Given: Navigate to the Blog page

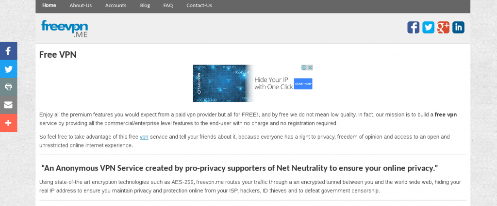Looking at the screenshot, I should [145, 6].
